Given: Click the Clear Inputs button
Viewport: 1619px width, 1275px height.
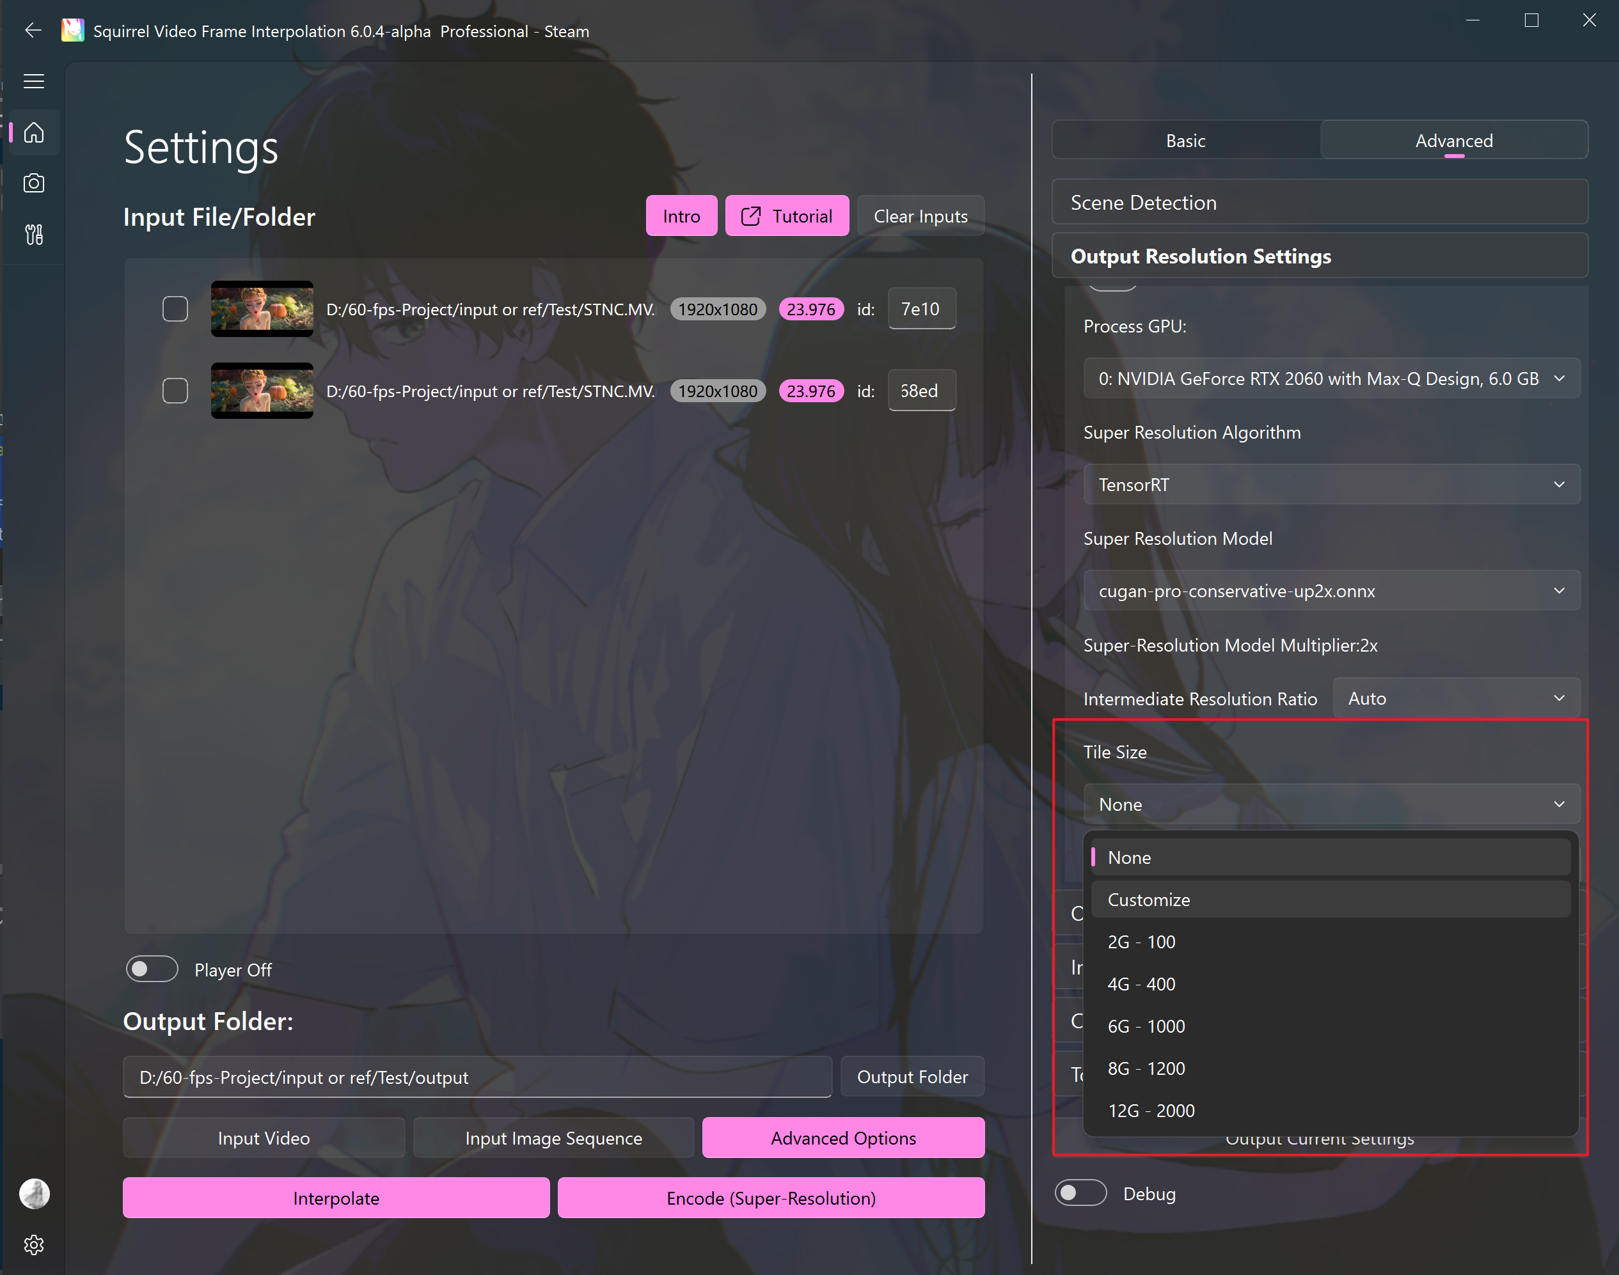Looking at the screenshot, I should tap(920, 215).
